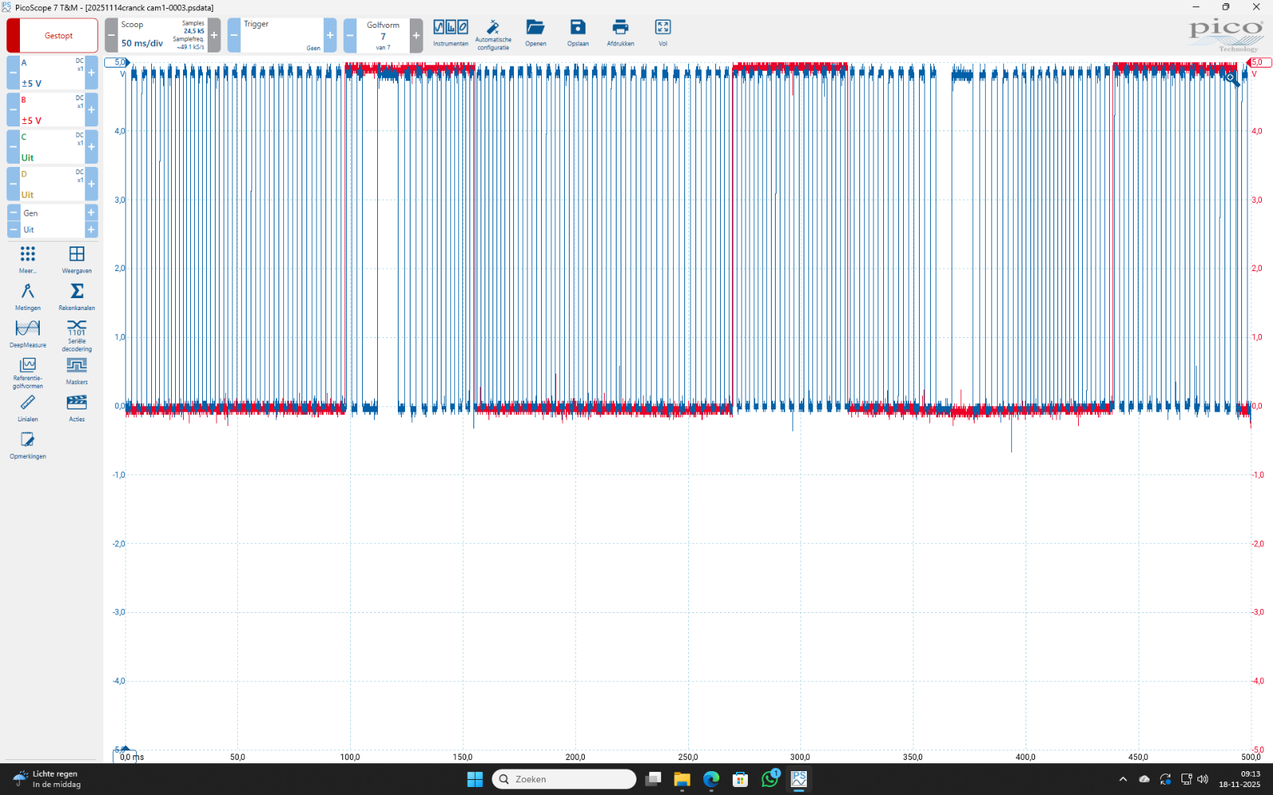Viewport: 1273px width, 795px height.
Task: Print with the Afdrukken icon
Action: (621, 33)
